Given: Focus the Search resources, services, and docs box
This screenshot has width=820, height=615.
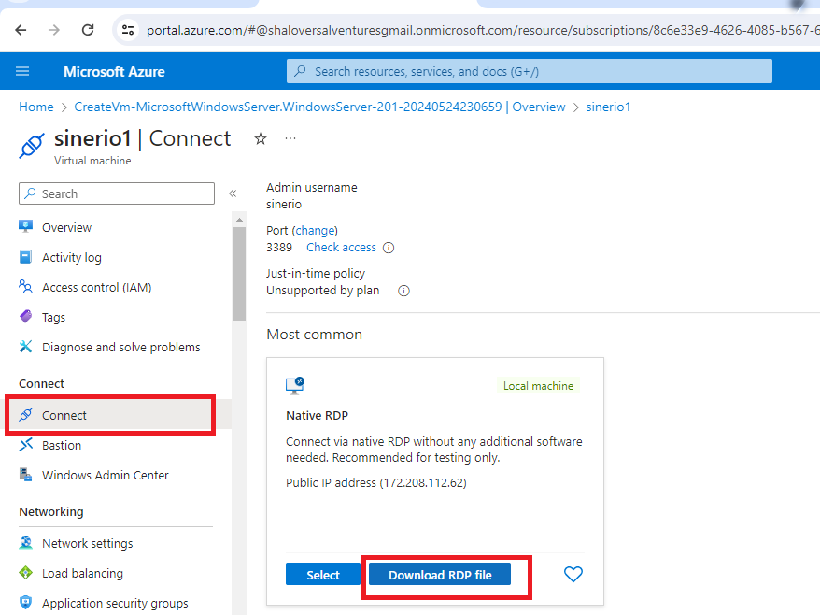Looking at the screenshot, I should 530,71.
